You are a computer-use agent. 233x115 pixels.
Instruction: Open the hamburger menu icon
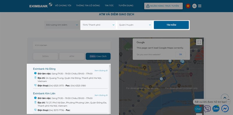tap(200, 6)
